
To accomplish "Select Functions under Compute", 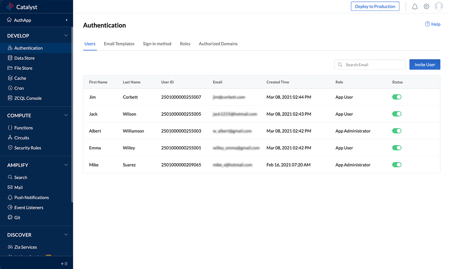I will click(x=24, y=128).
